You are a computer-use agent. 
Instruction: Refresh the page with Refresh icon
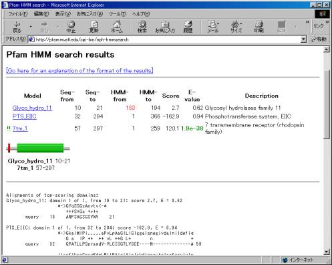click(94, 27)
